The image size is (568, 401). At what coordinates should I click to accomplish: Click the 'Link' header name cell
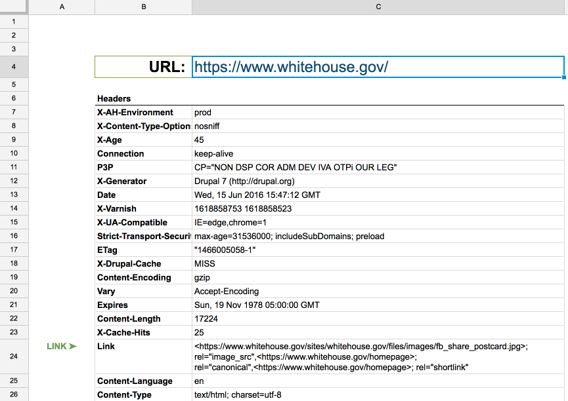pos(143,356)
